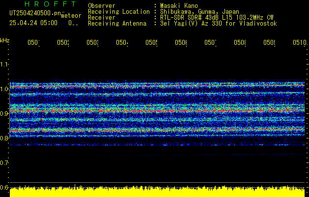309x197 pixels.
Task: Click the 0508 time marker
Action: [240, 42]
